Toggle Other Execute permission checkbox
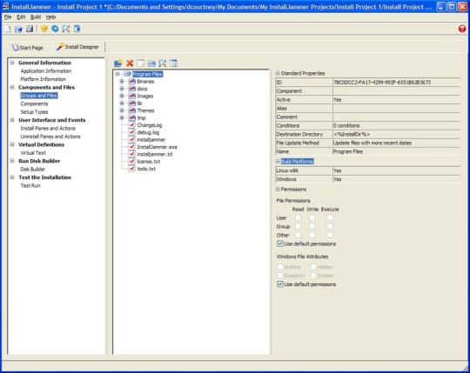The height and width of the screenshot is (373, 470). [330, 235]
